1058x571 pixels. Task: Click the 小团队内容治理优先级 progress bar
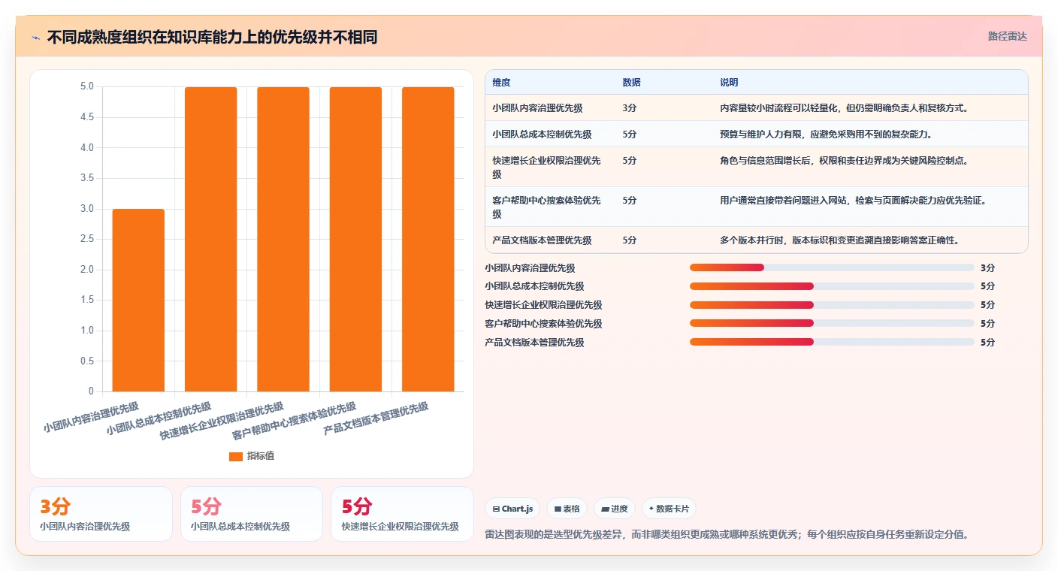[x=832, y=267]
